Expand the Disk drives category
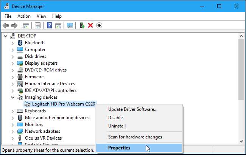Viewport: 246px width, 157px height. pos(13,57)
